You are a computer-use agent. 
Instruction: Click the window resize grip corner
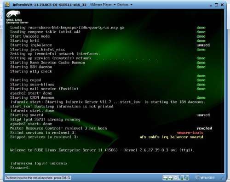[x=223, y=178]
